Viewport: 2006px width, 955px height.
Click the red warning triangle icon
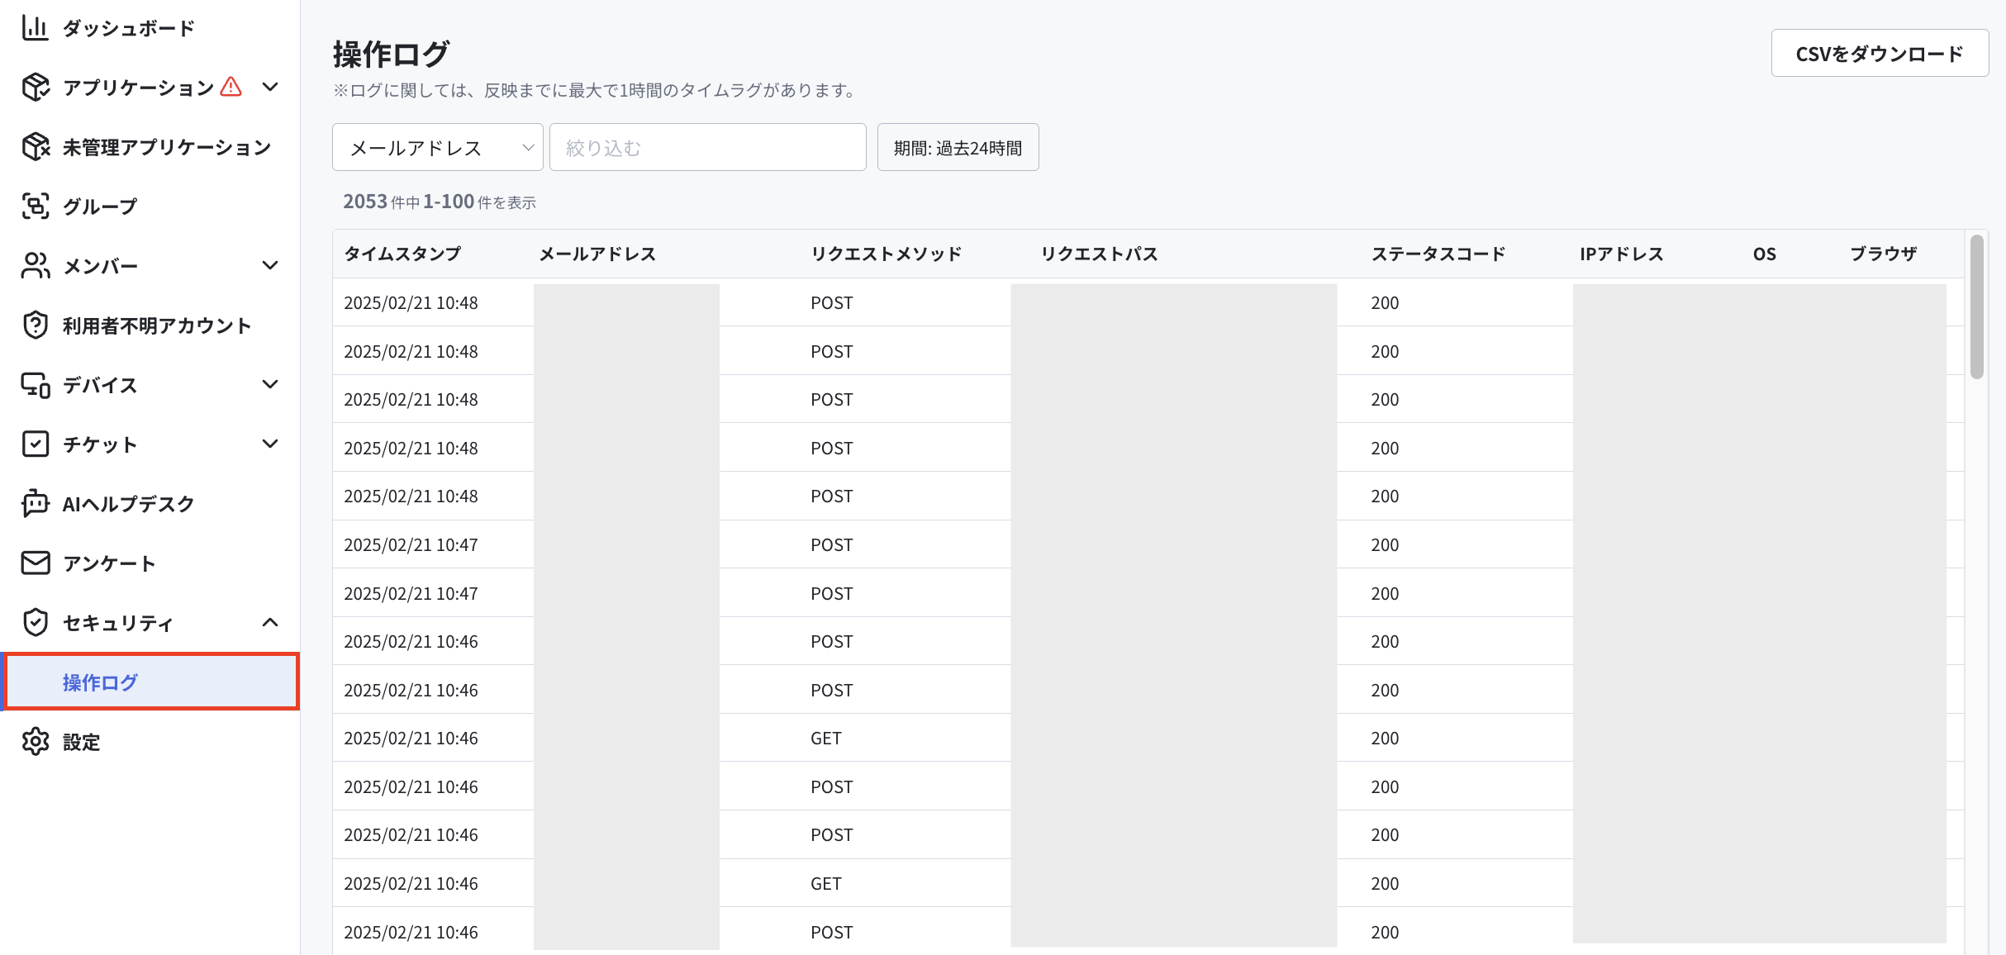231,86
